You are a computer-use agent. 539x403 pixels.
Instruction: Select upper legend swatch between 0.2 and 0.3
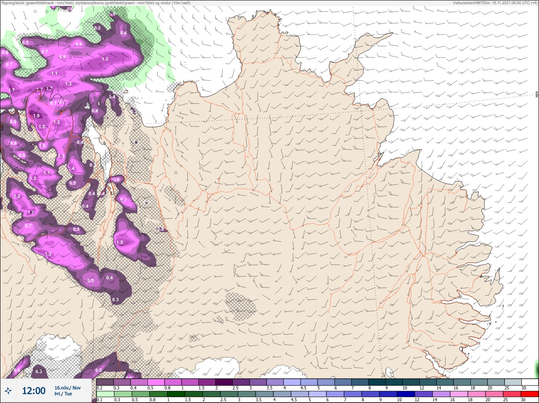[105, 382]
